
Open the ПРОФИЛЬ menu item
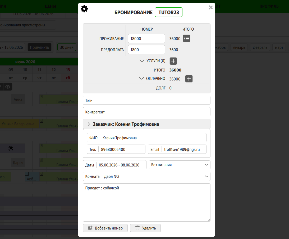click(x=269, y=6)
